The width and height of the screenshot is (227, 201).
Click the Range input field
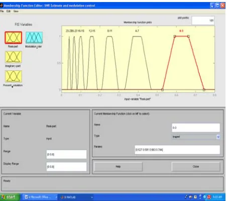(x=66, y=154)
